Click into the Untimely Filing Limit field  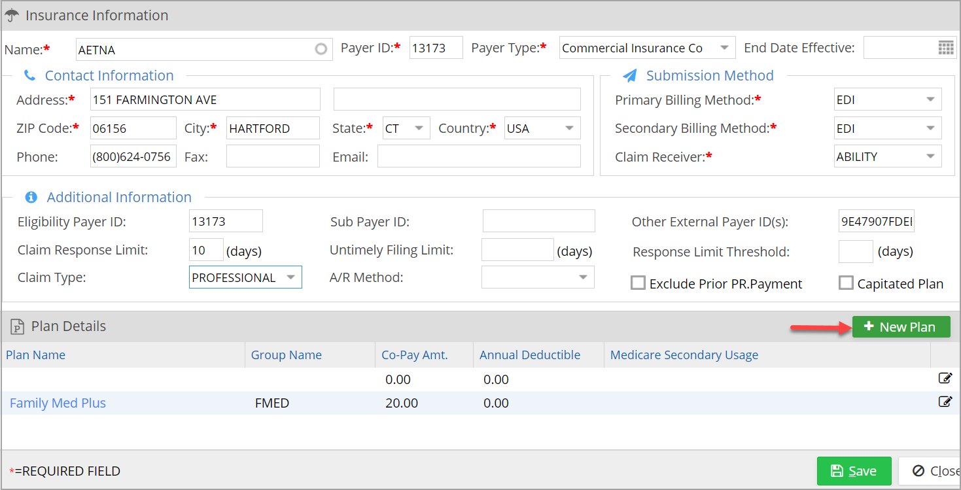tap(517, 250)
